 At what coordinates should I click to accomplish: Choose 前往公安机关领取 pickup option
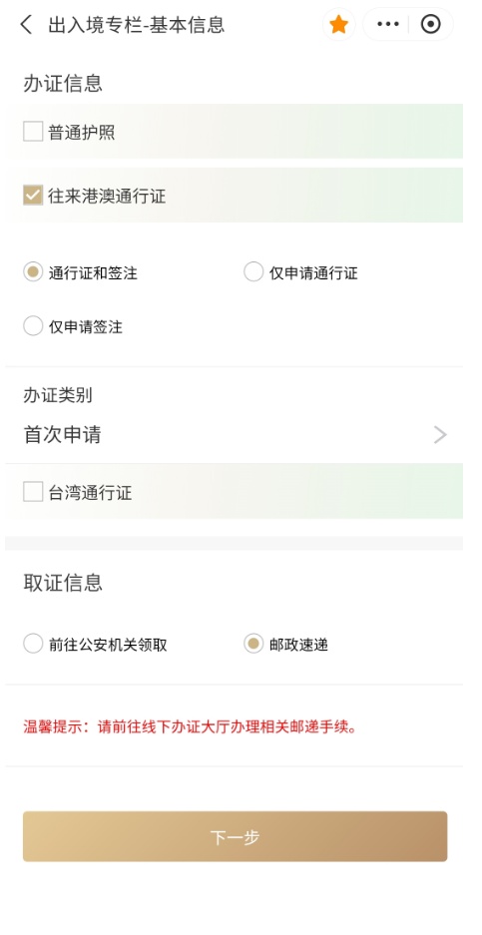(x=33, y=644)
